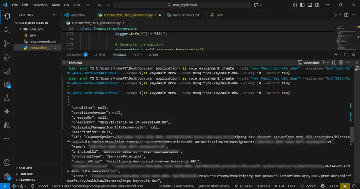The width and height of the screenshot is (360, 189).
Task: Click the remote window indicator in status bar
Action: point(4,186)
